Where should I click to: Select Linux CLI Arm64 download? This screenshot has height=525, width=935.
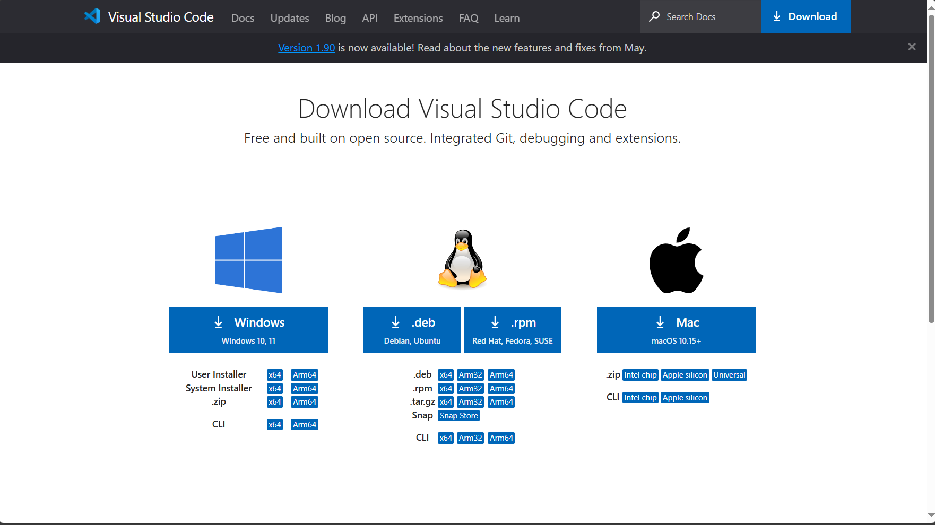(501, 438)
